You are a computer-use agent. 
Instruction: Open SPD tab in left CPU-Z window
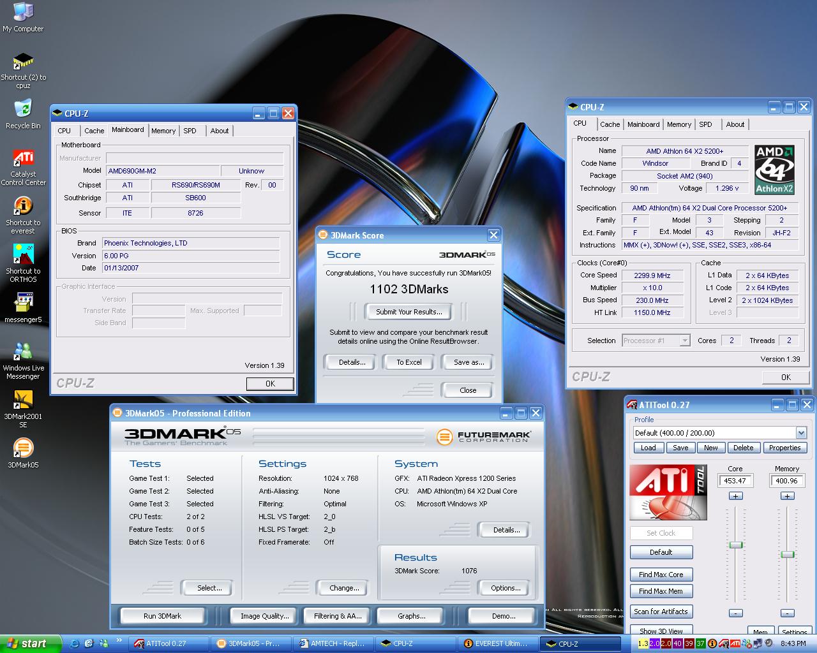coord(190,131)
